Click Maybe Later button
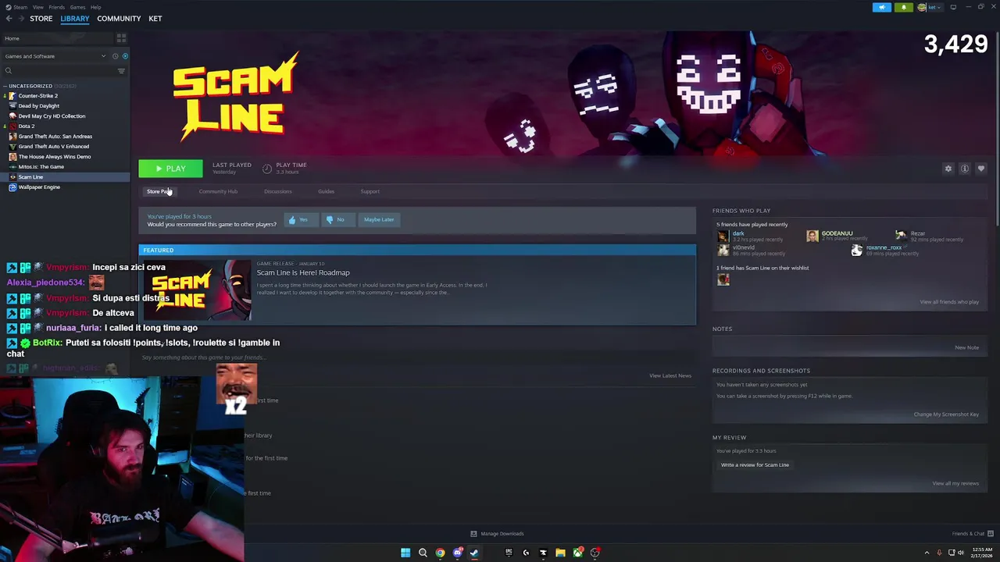This screenshot has width=1000, height=562. (379, 219)
